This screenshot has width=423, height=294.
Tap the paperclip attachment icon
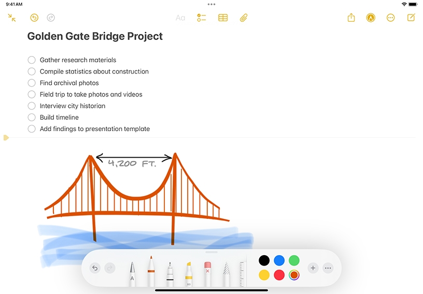point(244,18)
